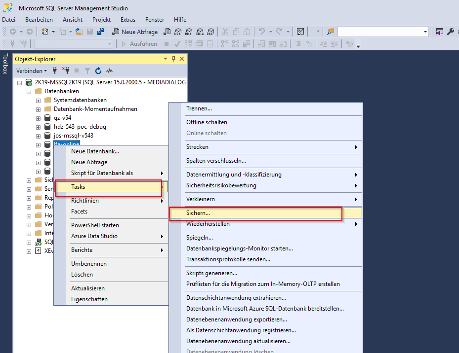
Task: Close the Objekt-Explorer panel
Action: click(182, 59)
